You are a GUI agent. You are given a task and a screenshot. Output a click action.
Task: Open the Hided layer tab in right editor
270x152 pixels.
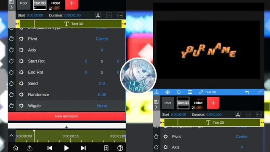coord(198,103)
